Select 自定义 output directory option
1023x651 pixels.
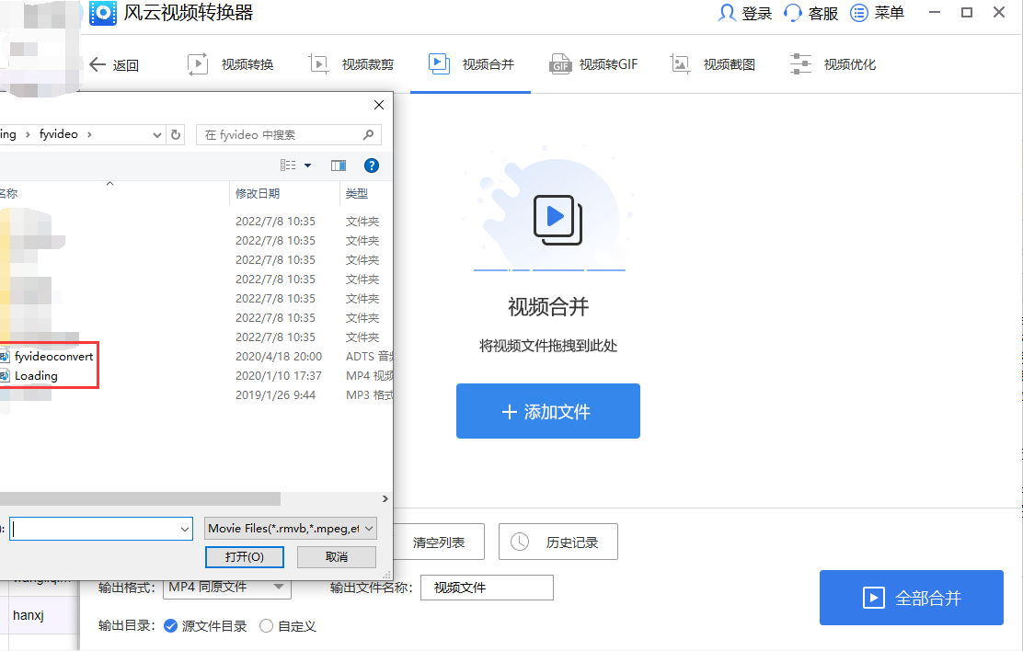[266, 625]
